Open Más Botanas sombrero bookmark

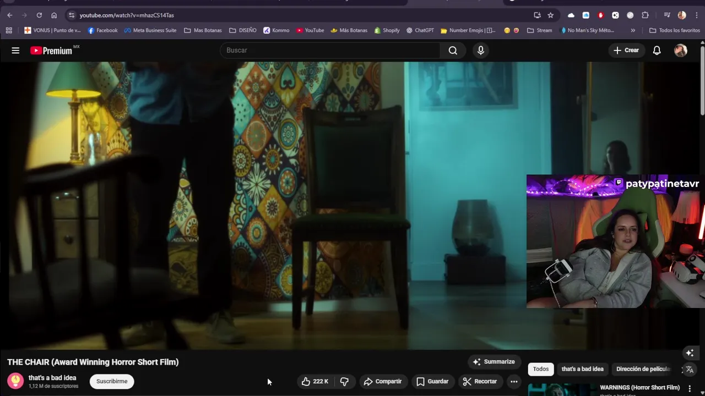[x=349, y=30]
